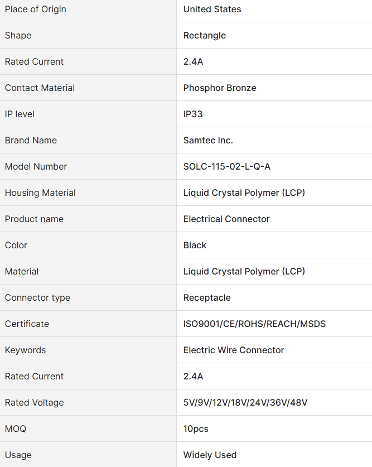Click the Housing Material value Liquid Crystal Polymer
The image size is (372, 467).
coord(244,192)
